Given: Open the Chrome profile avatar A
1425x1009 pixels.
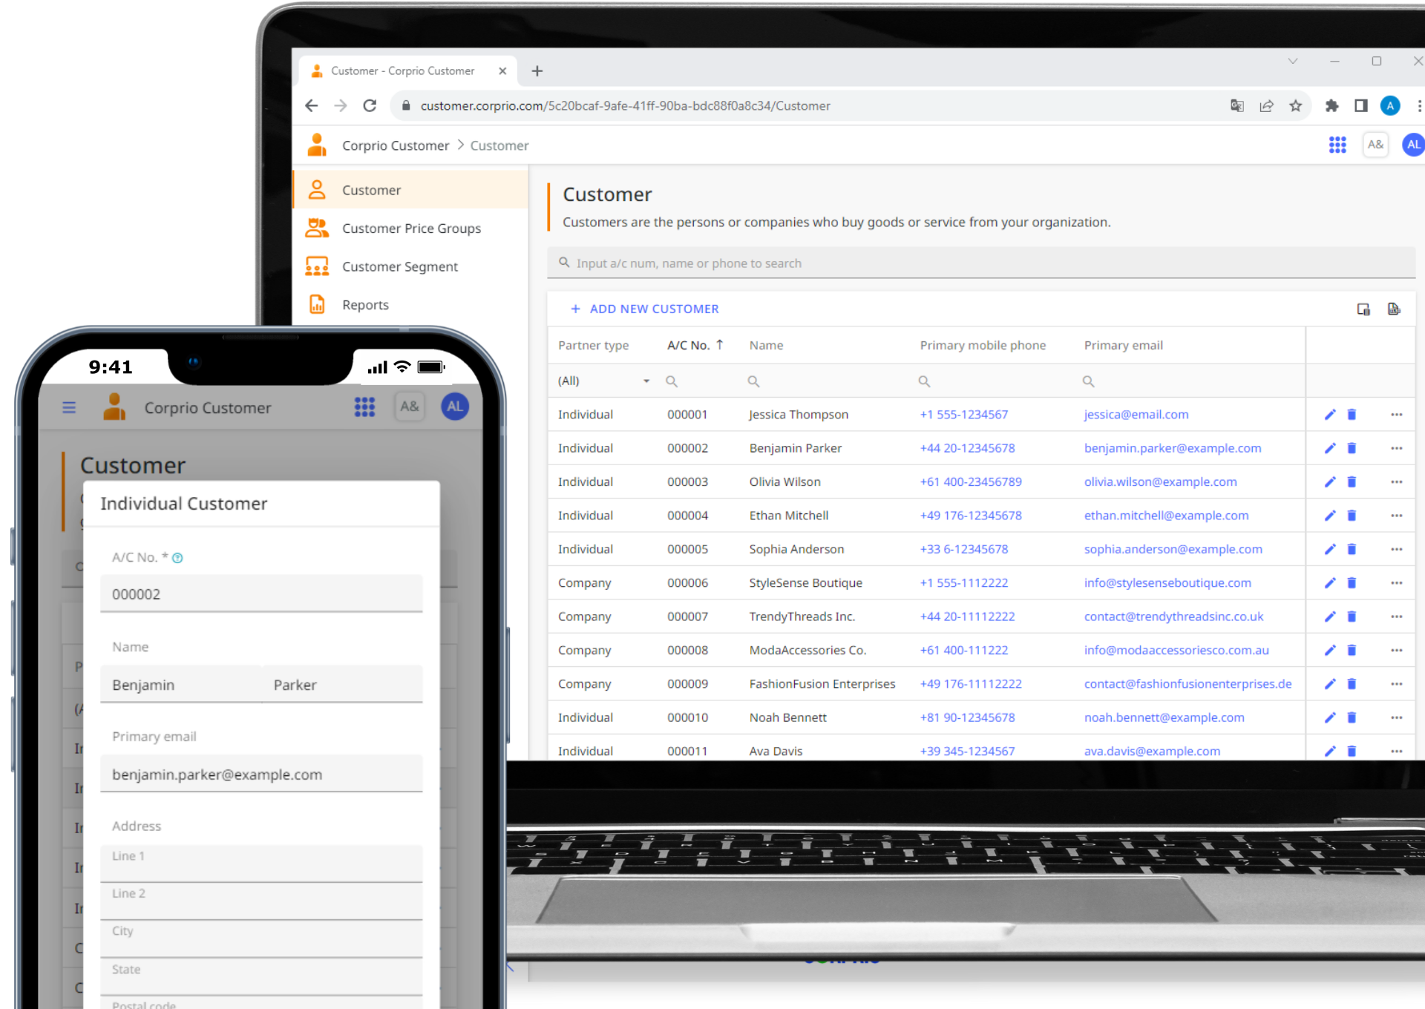Looking at the screenshot, I should tap(1390, 106).
